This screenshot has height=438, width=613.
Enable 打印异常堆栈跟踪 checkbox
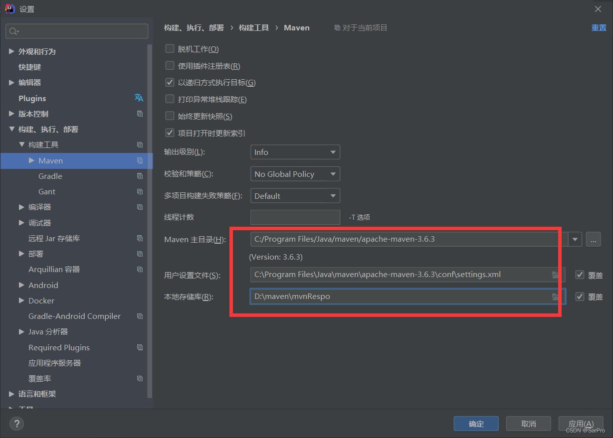(x=170, y=99)
